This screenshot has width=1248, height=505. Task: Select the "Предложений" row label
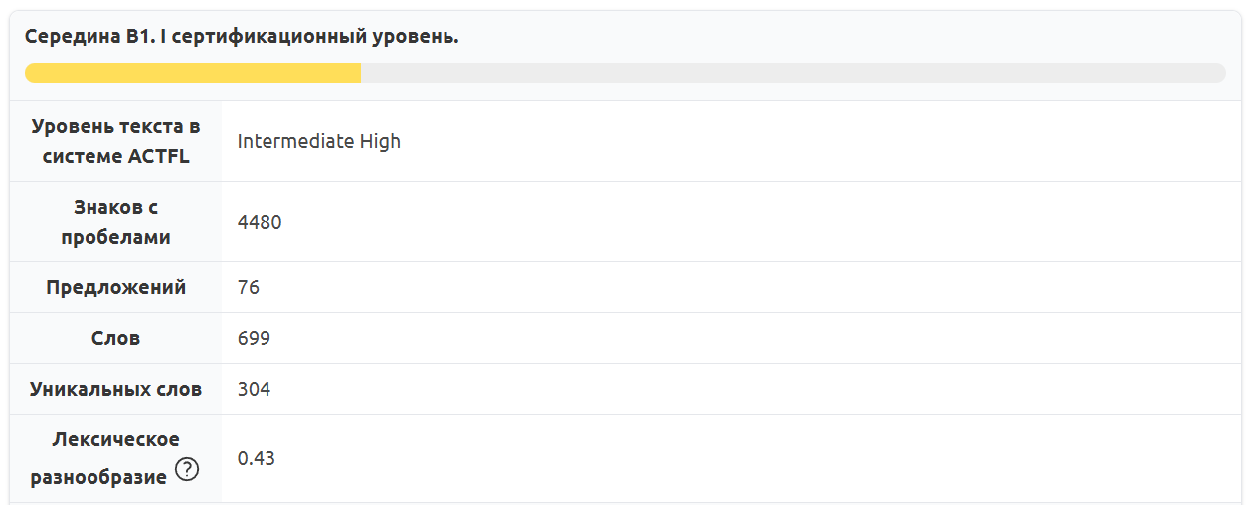[x=115, y=288]
